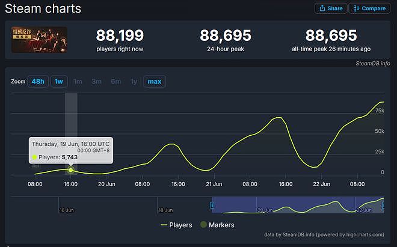Select the 3m zoom option

point(97,82)
